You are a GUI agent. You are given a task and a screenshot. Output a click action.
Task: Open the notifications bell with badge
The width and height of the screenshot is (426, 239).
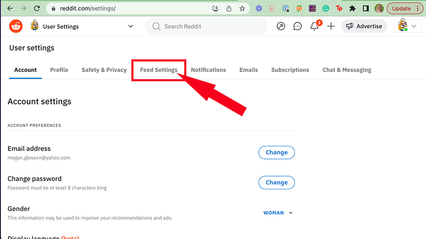[314, 26]
